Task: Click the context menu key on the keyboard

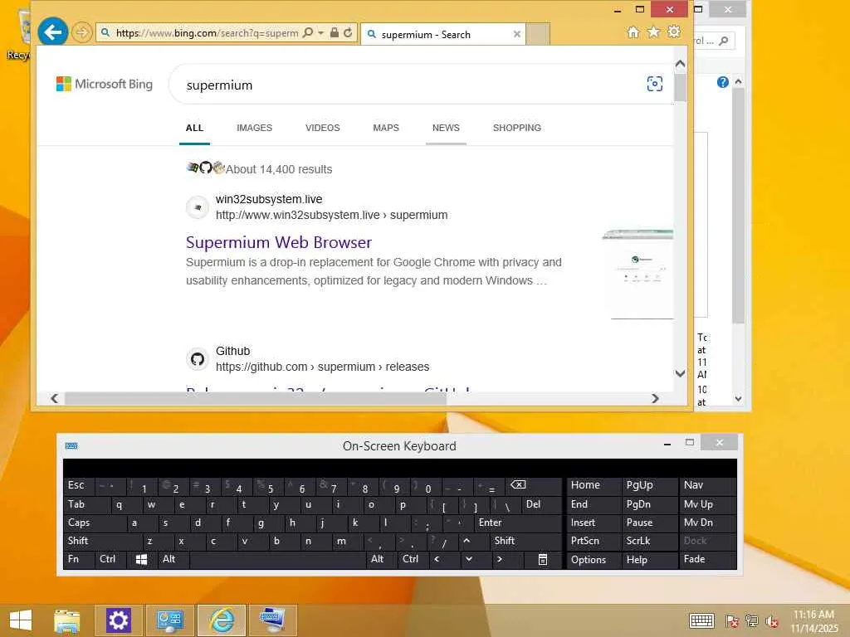Action: point(543,560)
